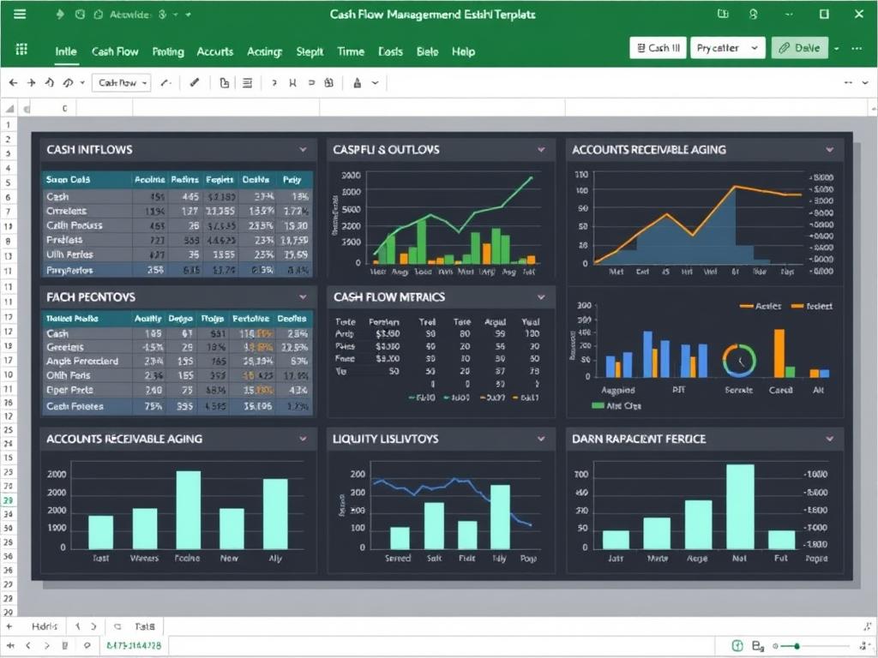Click the undo arrow in the toolbar
Image resolution: width=878 pixels, height=658 pixels.
pos(48,82)
